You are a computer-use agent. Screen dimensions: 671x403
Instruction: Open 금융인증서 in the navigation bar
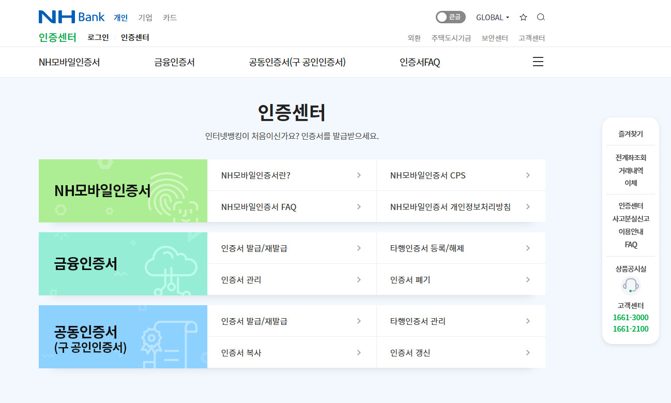(174, 62)
